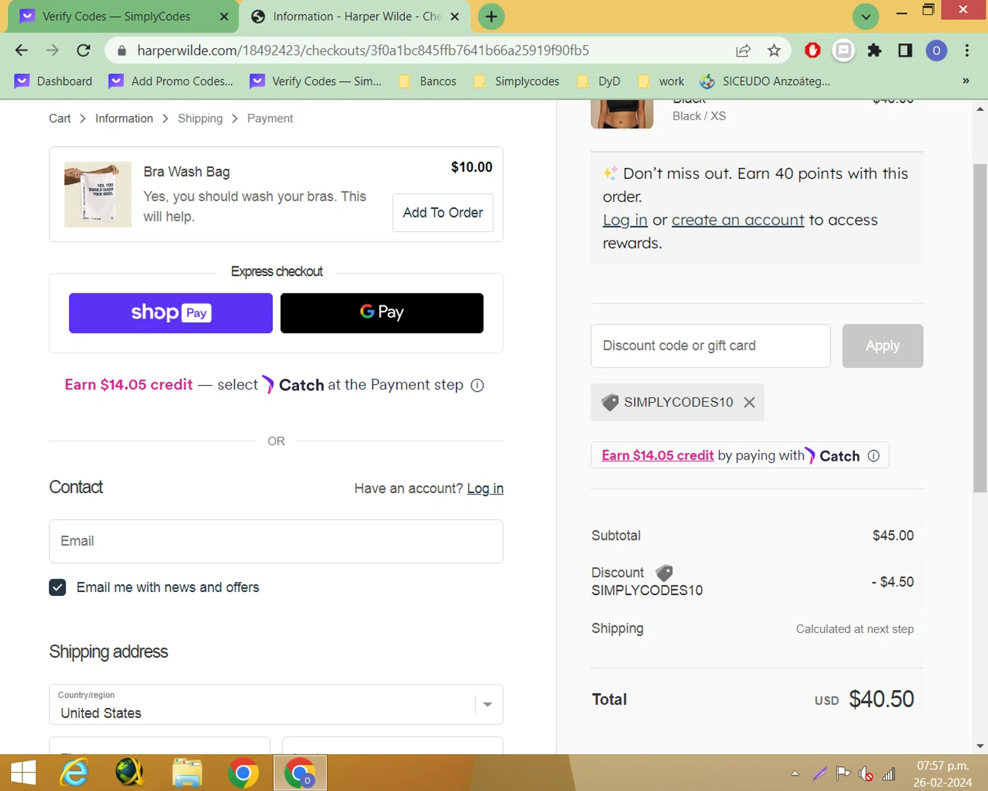Image resolution: width=988 pixels, height=791 pixels.
Task: Bookmark this page with the star icon
Action: coord(774,50)
